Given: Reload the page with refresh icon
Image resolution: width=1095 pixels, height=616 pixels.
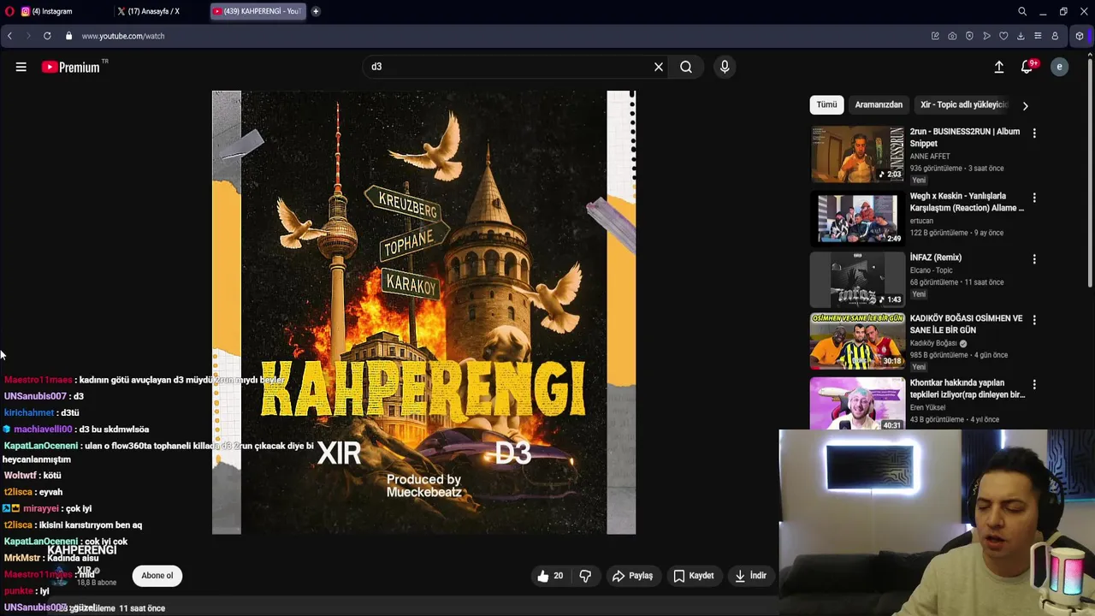Looking at the screenshot, I should point(47,36).
